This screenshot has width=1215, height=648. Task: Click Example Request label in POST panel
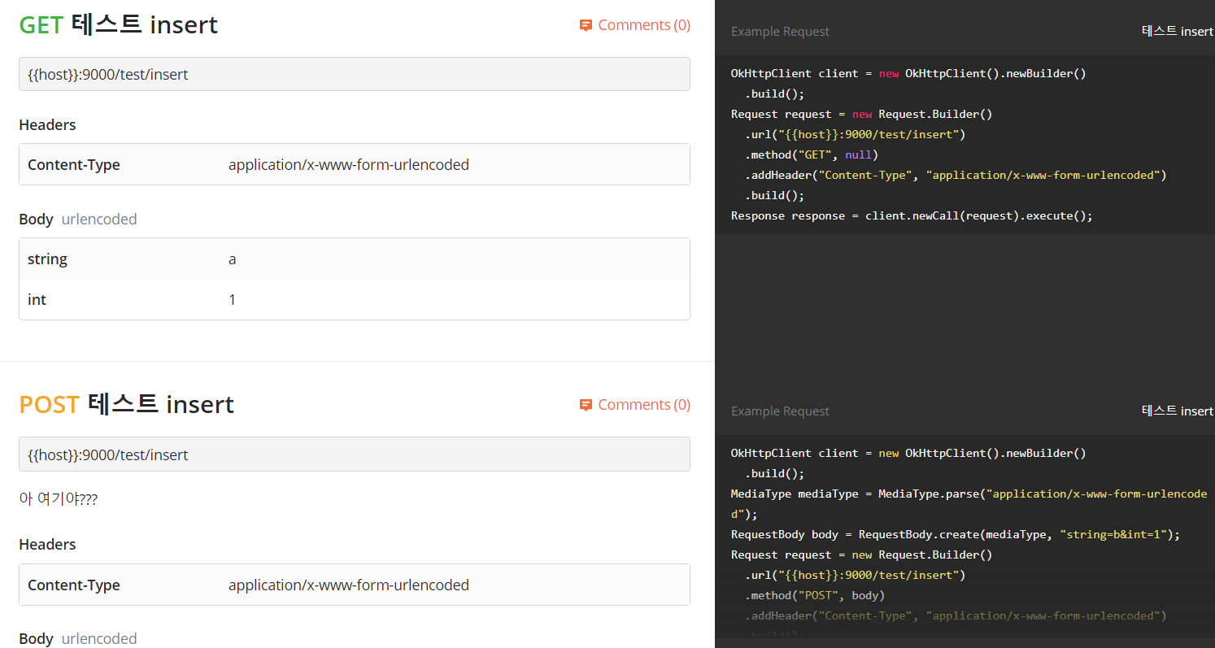click(x=780, y=411)
